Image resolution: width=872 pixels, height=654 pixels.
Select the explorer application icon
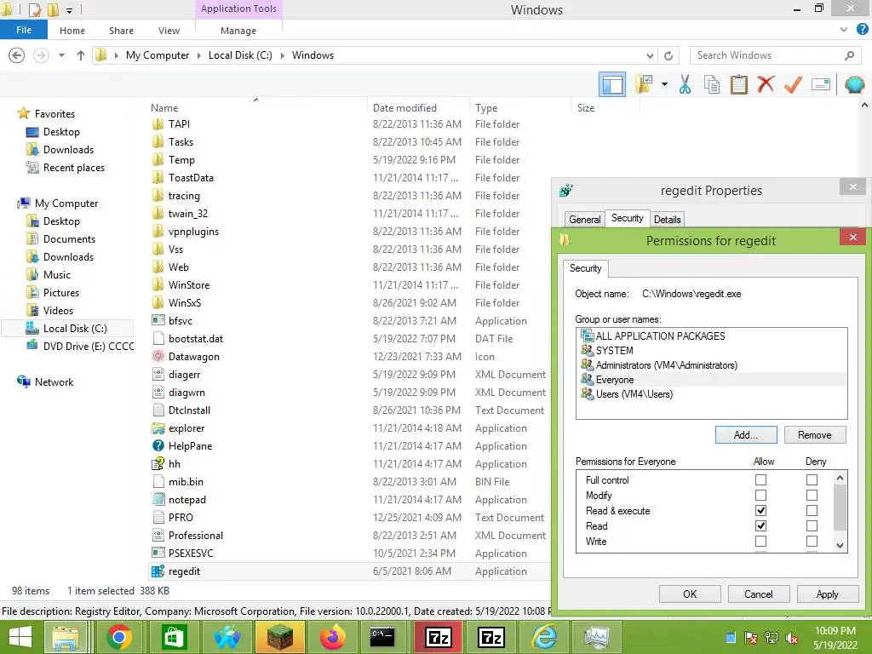pyautogui.click(x=158, y=428)
